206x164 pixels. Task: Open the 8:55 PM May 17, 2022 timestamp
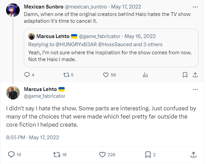point(33,138)
